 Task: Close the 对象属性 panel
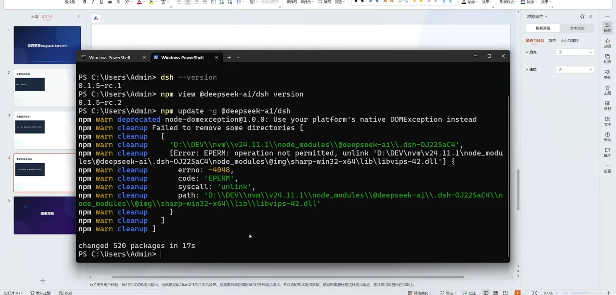coord(591,17)
